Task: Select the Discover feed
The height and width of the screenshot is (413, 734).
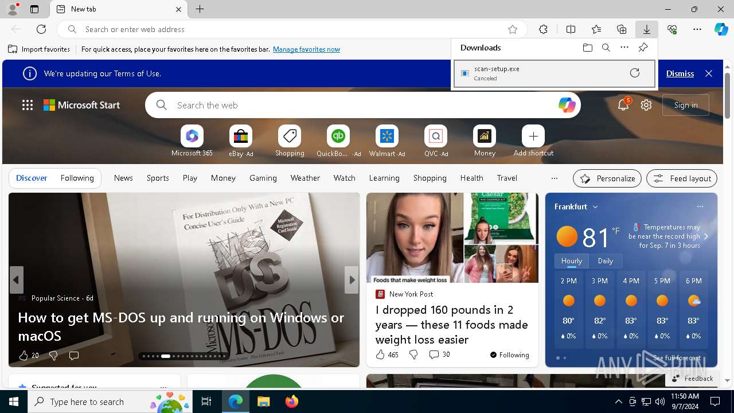Action: pos(32,178)
